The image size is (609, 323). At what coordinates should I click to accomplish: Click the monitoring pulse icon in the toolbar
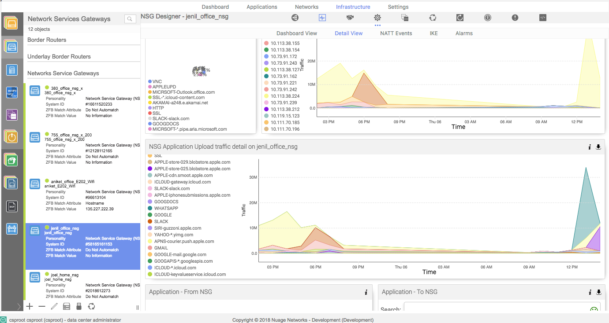(322, 18)
